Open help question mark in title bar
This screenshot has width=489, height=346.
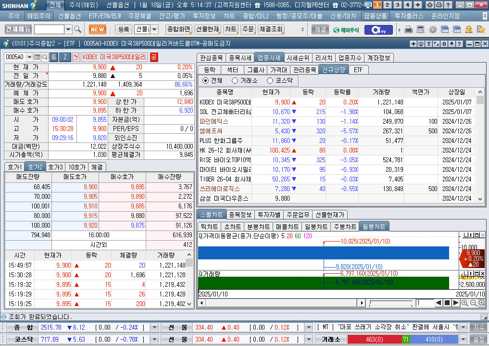(448, 5)
